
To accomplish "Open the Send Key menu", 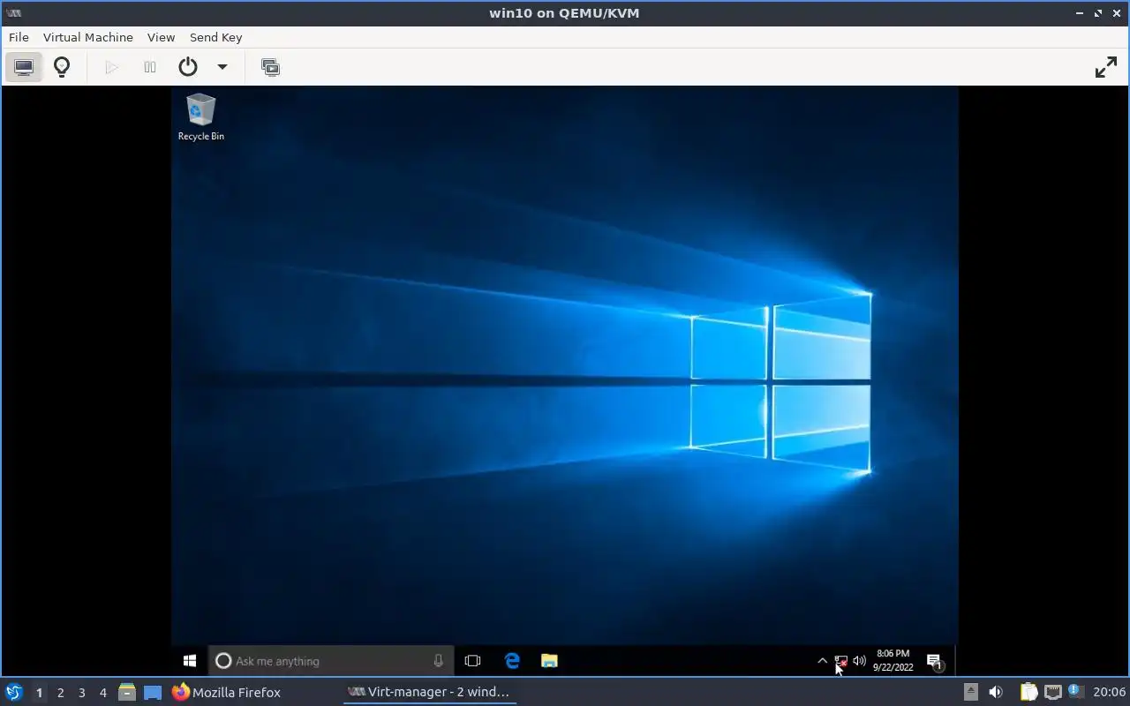I will click(x=215, y=37).
